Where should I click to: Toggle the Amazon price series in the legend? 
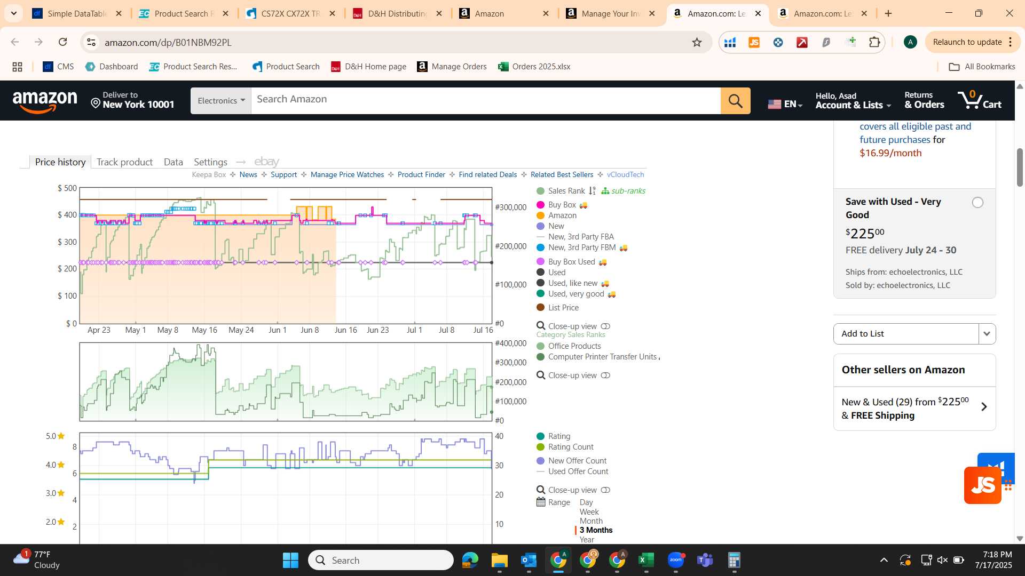click(556, 215)
